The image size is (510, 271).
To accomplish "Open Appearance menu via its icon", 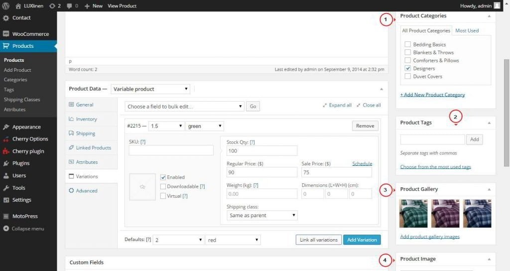I will click(x=6, y=127).
